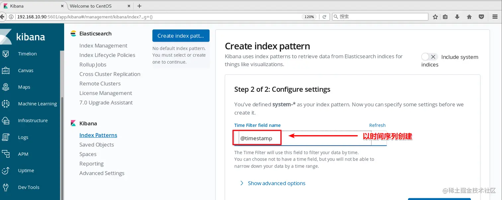This screenshot has height=200, width=502.
Task: Show site information icon in address bar
Action: (11, 17)
